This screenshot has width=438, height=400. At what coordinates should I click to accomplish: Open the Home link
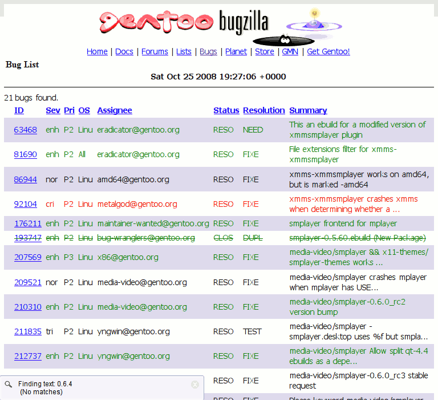click(x=97, y=51)
